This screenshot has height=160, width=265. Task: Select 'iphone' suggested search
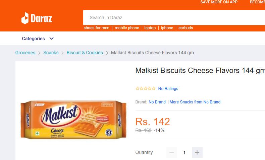[x=167, y=28]
